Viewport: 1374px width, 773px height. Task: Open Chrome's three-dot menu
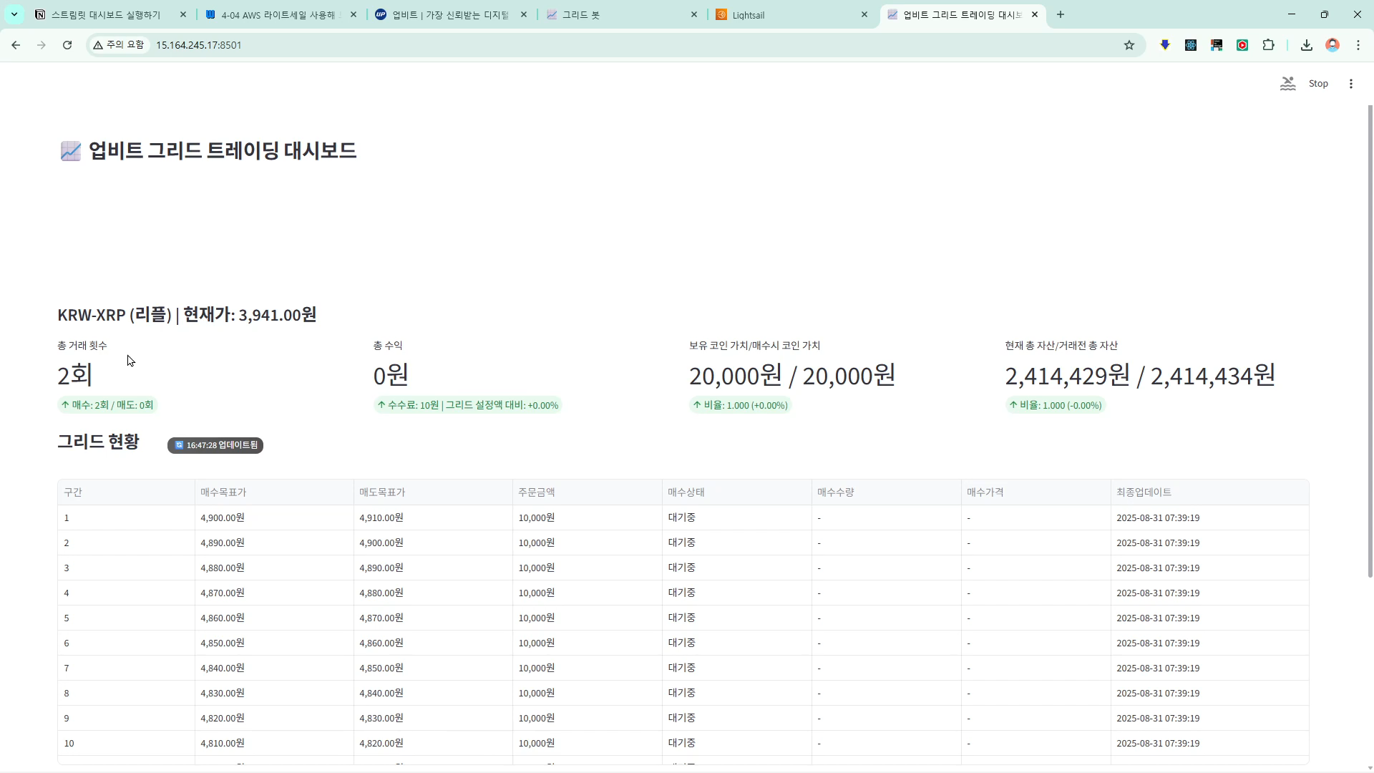[x=1358, y=45]
